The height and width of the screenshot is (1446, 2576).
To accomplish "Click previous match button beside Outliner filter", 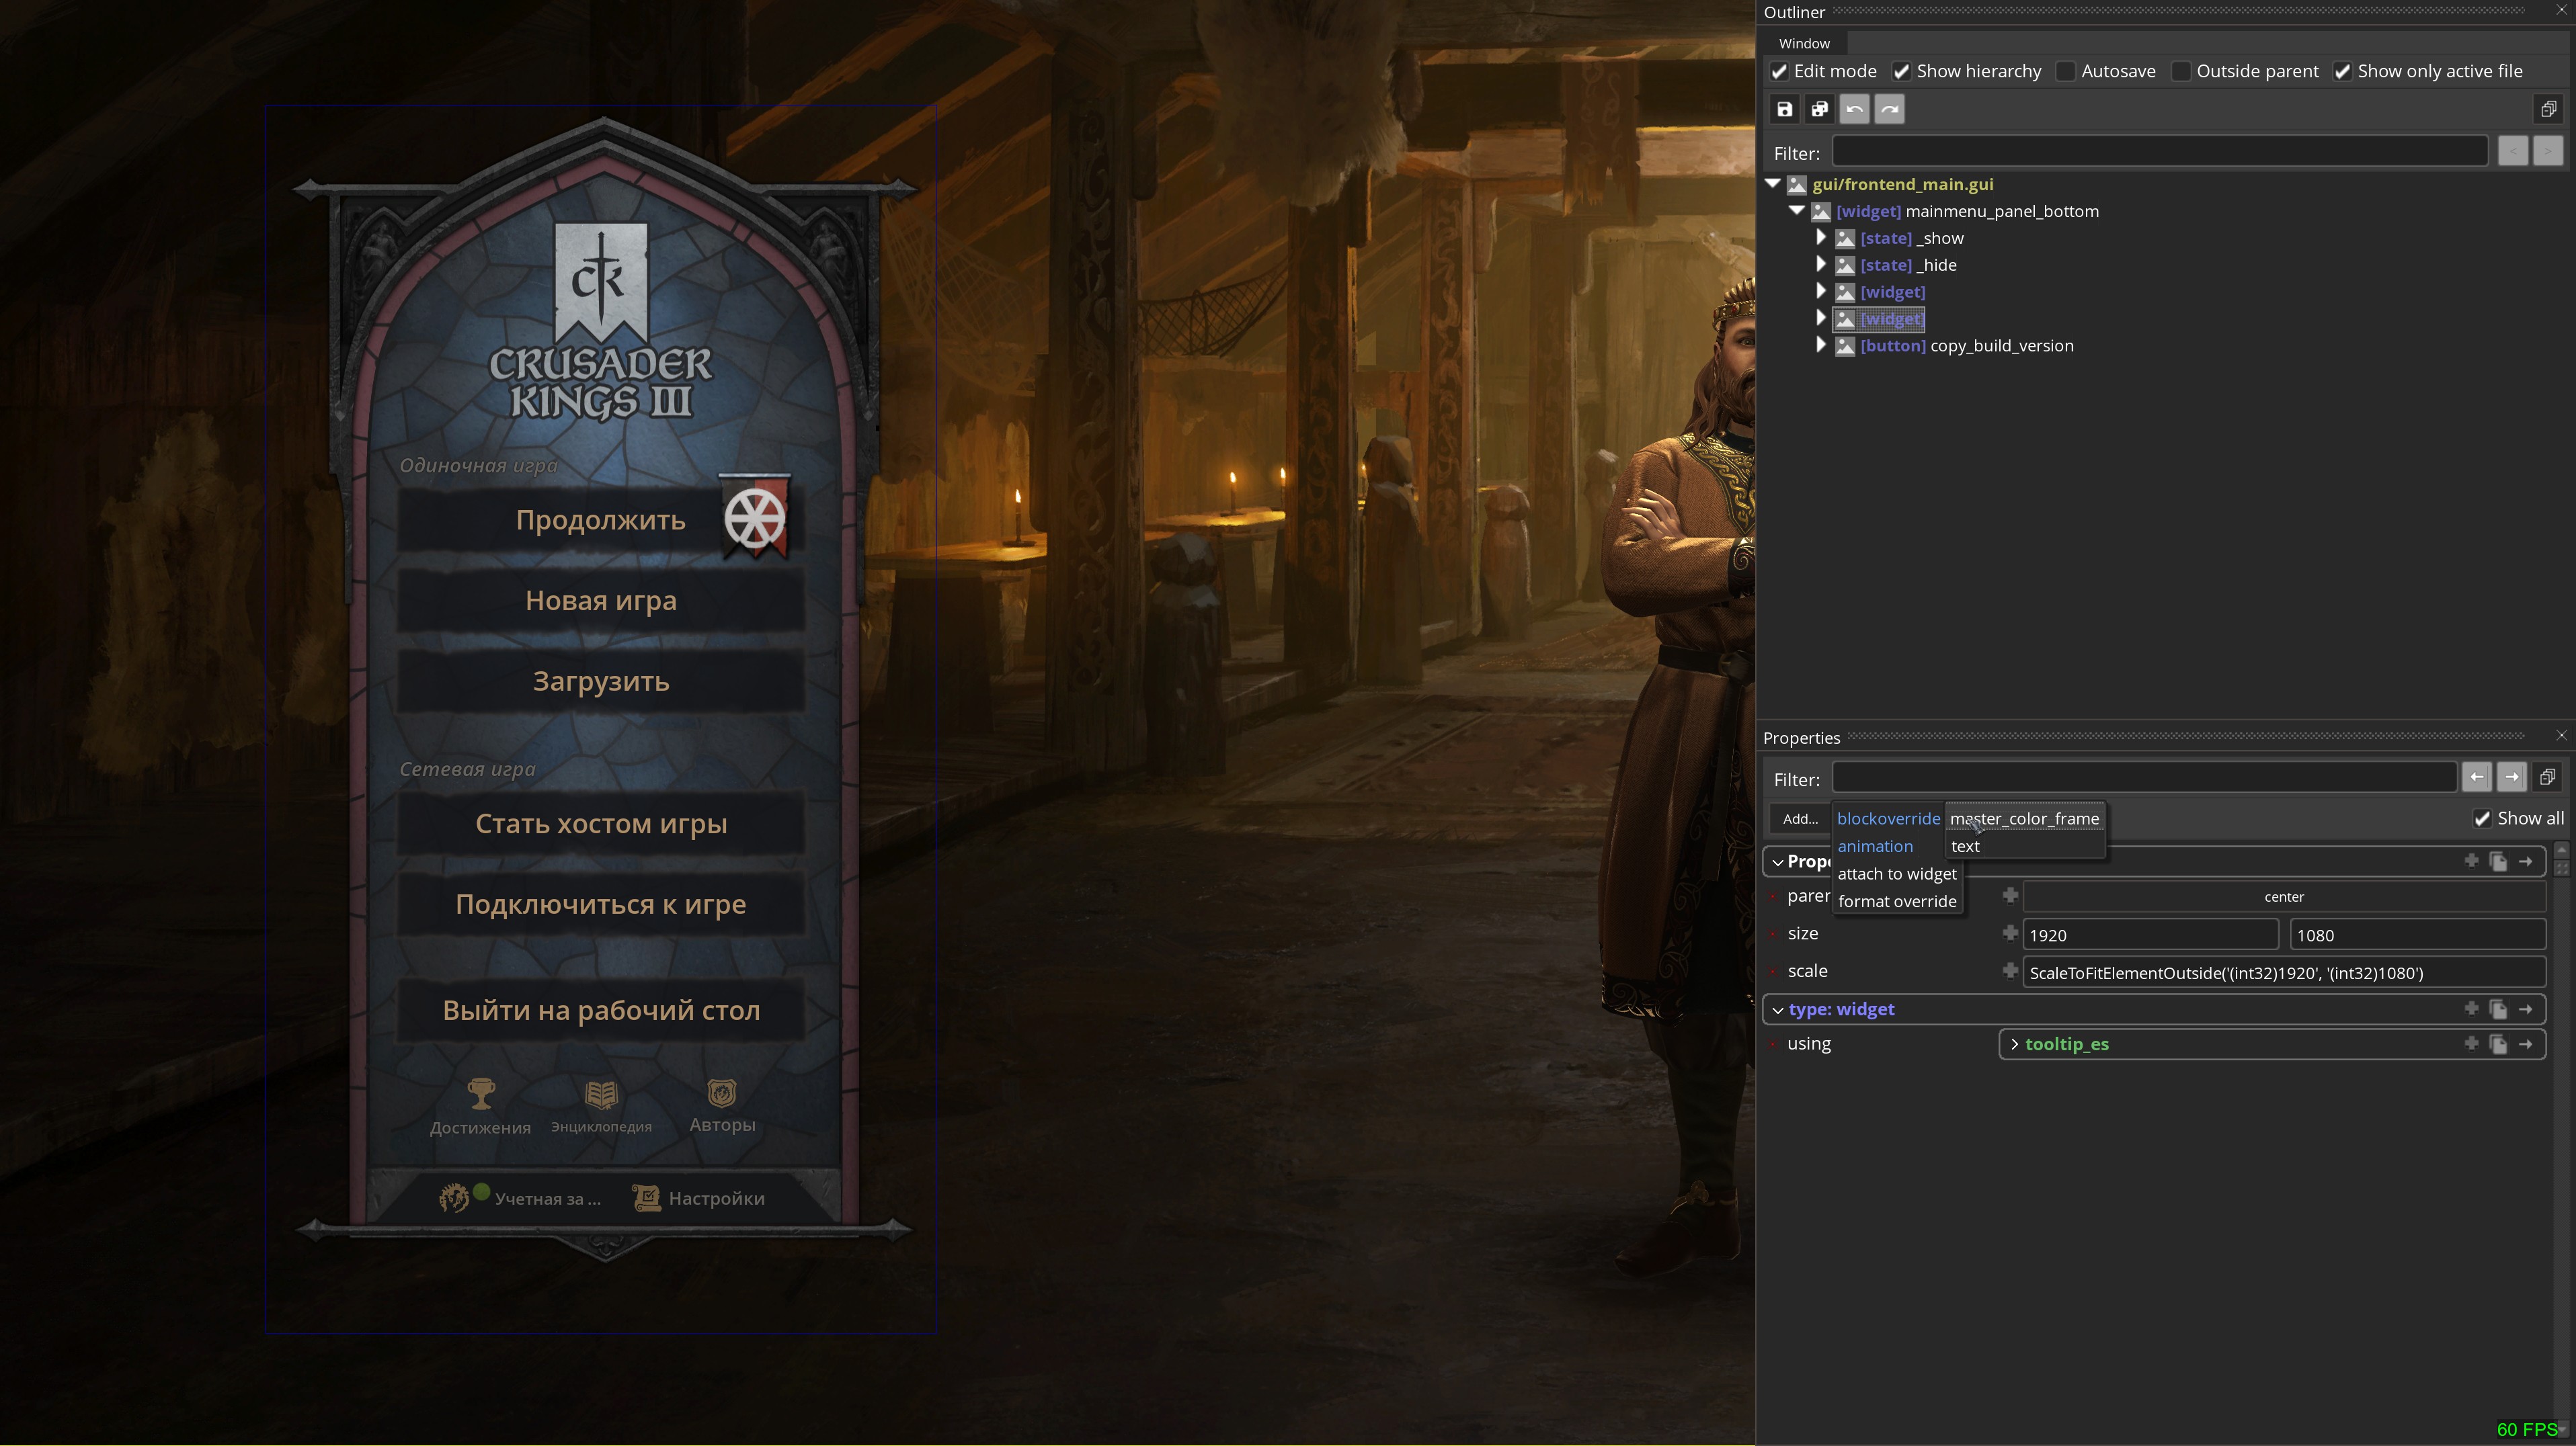I will click(x=2512, y=152).
